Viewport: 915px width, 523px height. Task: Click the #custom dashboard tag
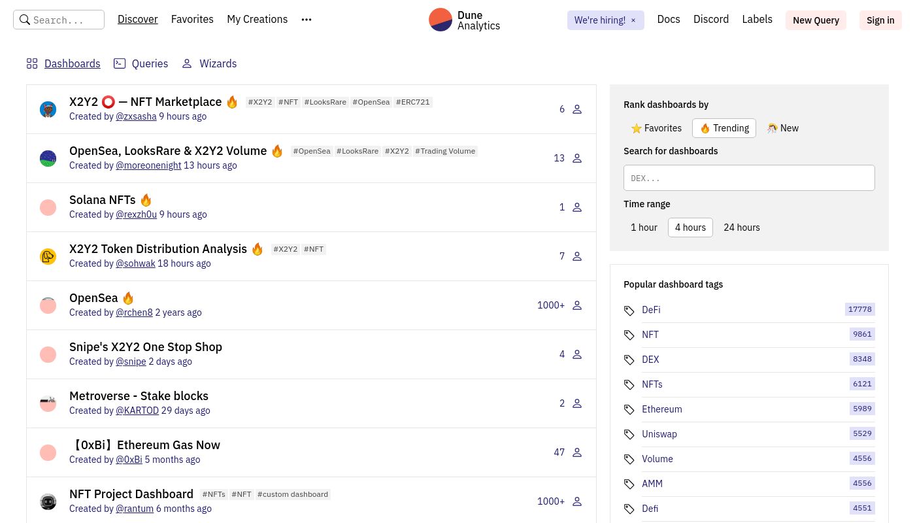click(293, 494)
